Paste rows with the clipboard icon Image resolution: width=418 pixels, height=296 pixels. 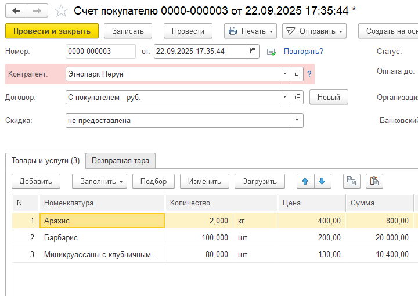point(374,181)
